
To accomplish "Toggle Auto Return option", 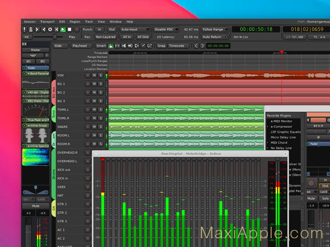I will click(x=215, y=37).
